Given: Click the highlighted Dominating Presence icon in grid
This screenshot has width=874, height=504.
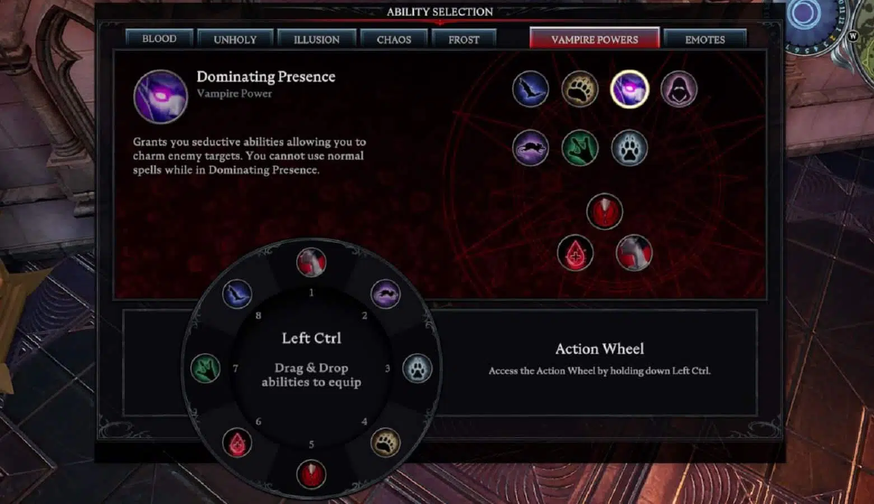Looking at the screenshot, I should (x=629, y=89).
